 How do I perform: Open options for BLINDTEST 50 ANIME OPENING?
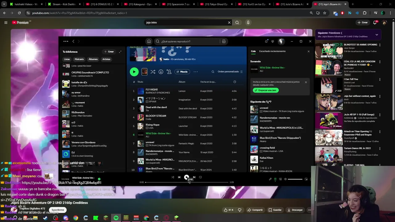(x=380, y=45)
